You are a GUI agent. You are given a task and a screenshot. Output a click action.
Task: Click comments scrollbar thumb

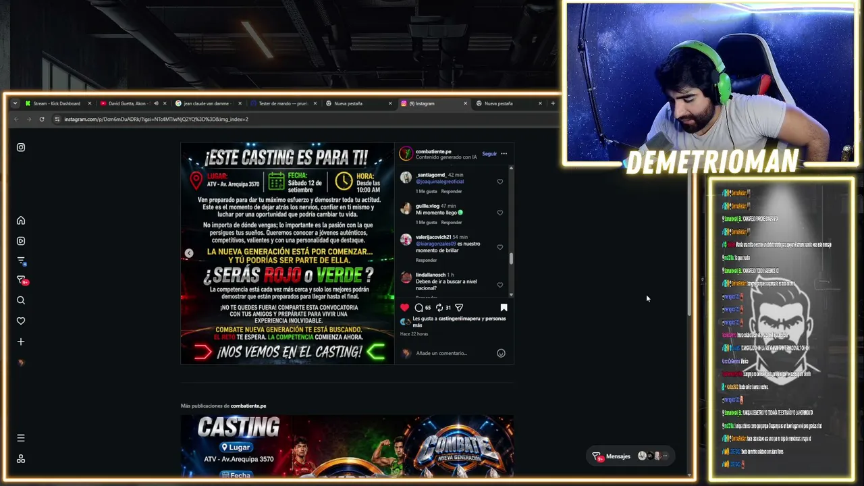pyautogui.click(x=511, y=259)
